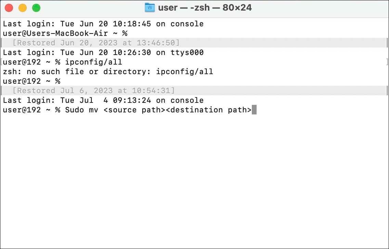
Task: Click the right bracket mark on the ipconfig line
Action: tap(387, 62)
